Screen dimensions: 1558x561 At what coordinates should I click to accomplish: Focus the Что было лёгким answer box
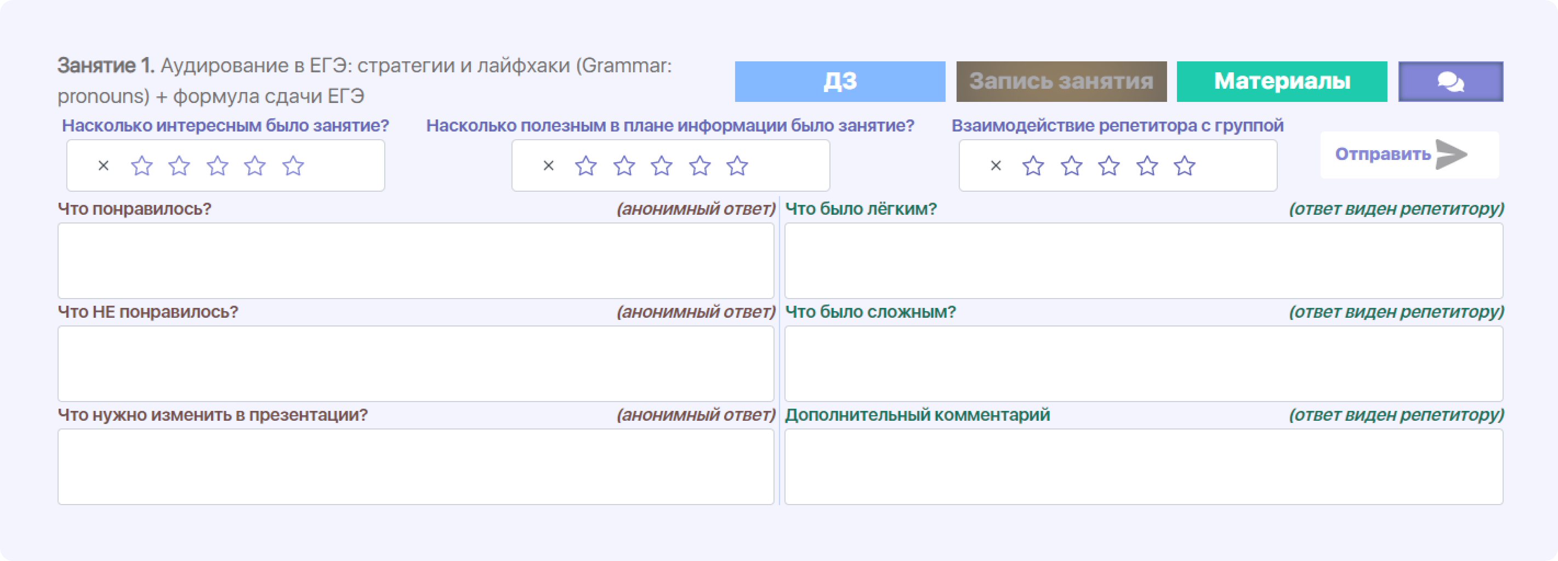click(x=1143, y=261)
